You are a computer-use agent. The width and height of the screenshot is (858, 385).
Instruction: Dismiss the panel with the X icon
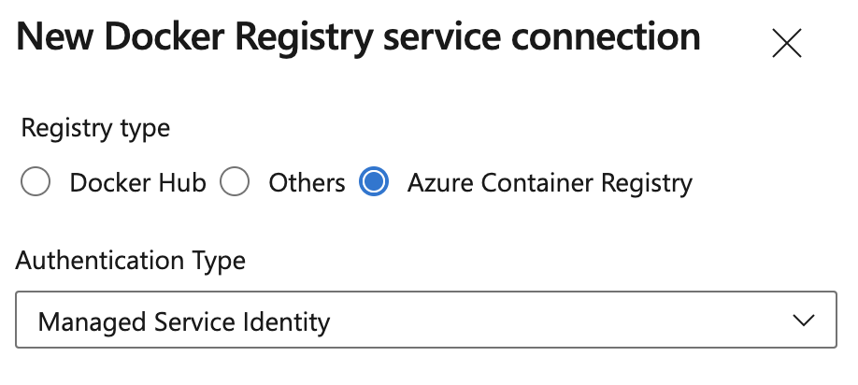tap(786, 44)
